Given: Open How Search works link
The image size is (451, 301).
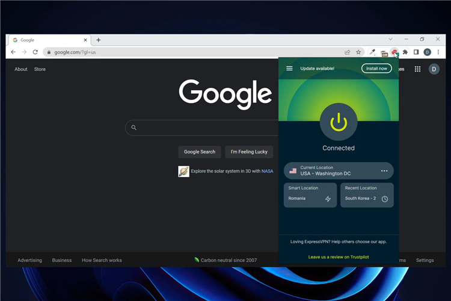Looking at the screenshot, I should (x=102, y=260).
